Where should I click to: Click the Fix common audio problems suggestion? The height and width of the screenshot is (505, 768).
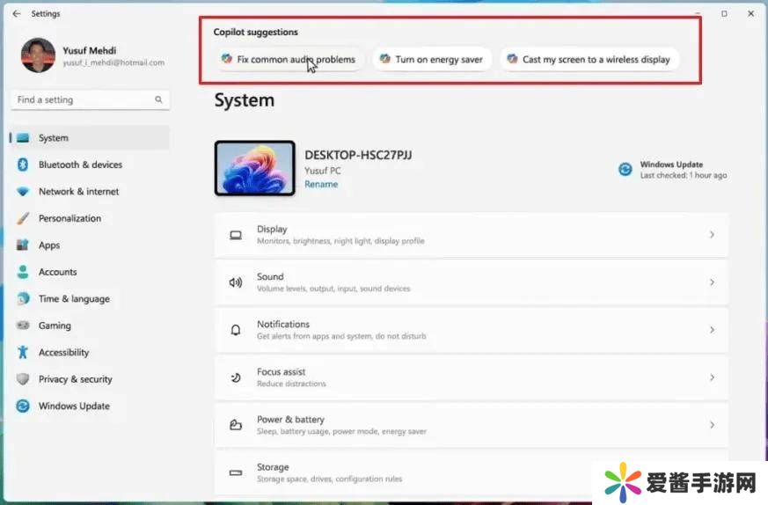tap(289, 60)
